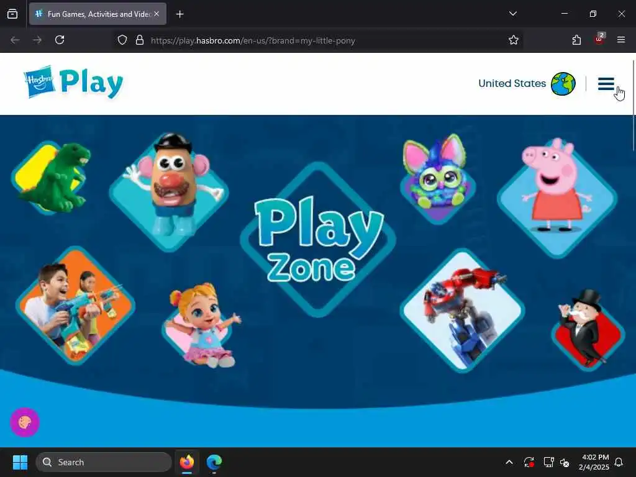
Task: Click the sync update tray icon
Action: [529, 462]
